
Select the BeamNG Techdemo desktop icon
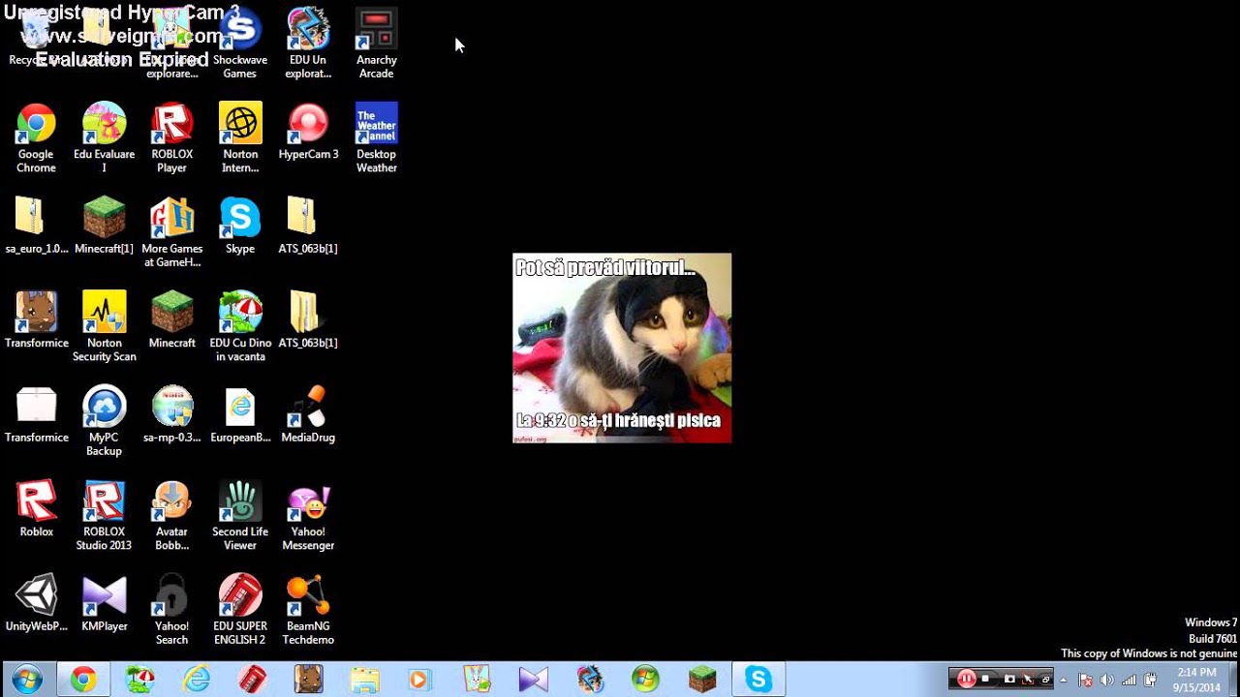pyautogui.click(x=308, y=610)
